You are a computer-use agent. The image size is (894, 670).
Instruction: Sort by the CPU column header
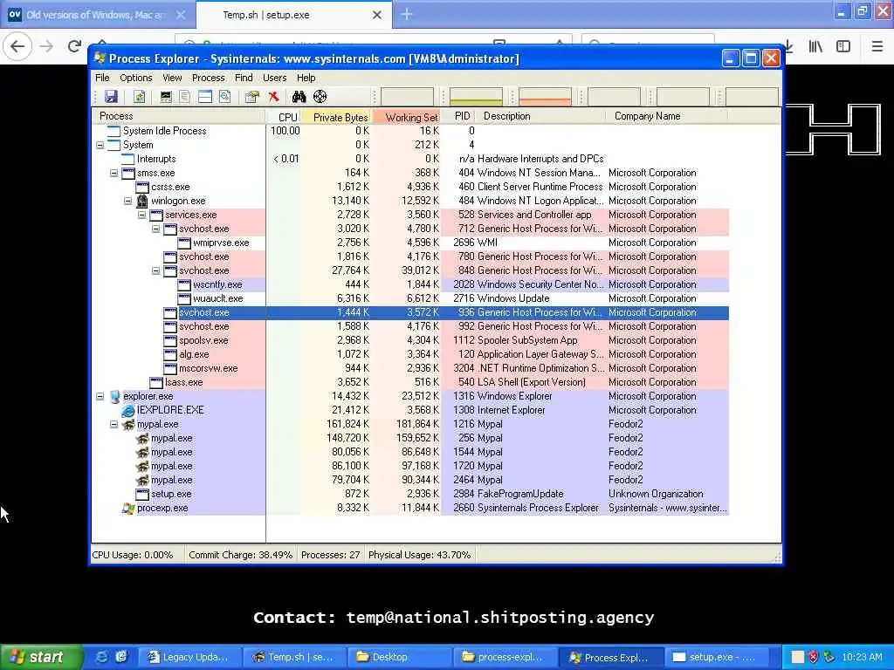(284, 117)
